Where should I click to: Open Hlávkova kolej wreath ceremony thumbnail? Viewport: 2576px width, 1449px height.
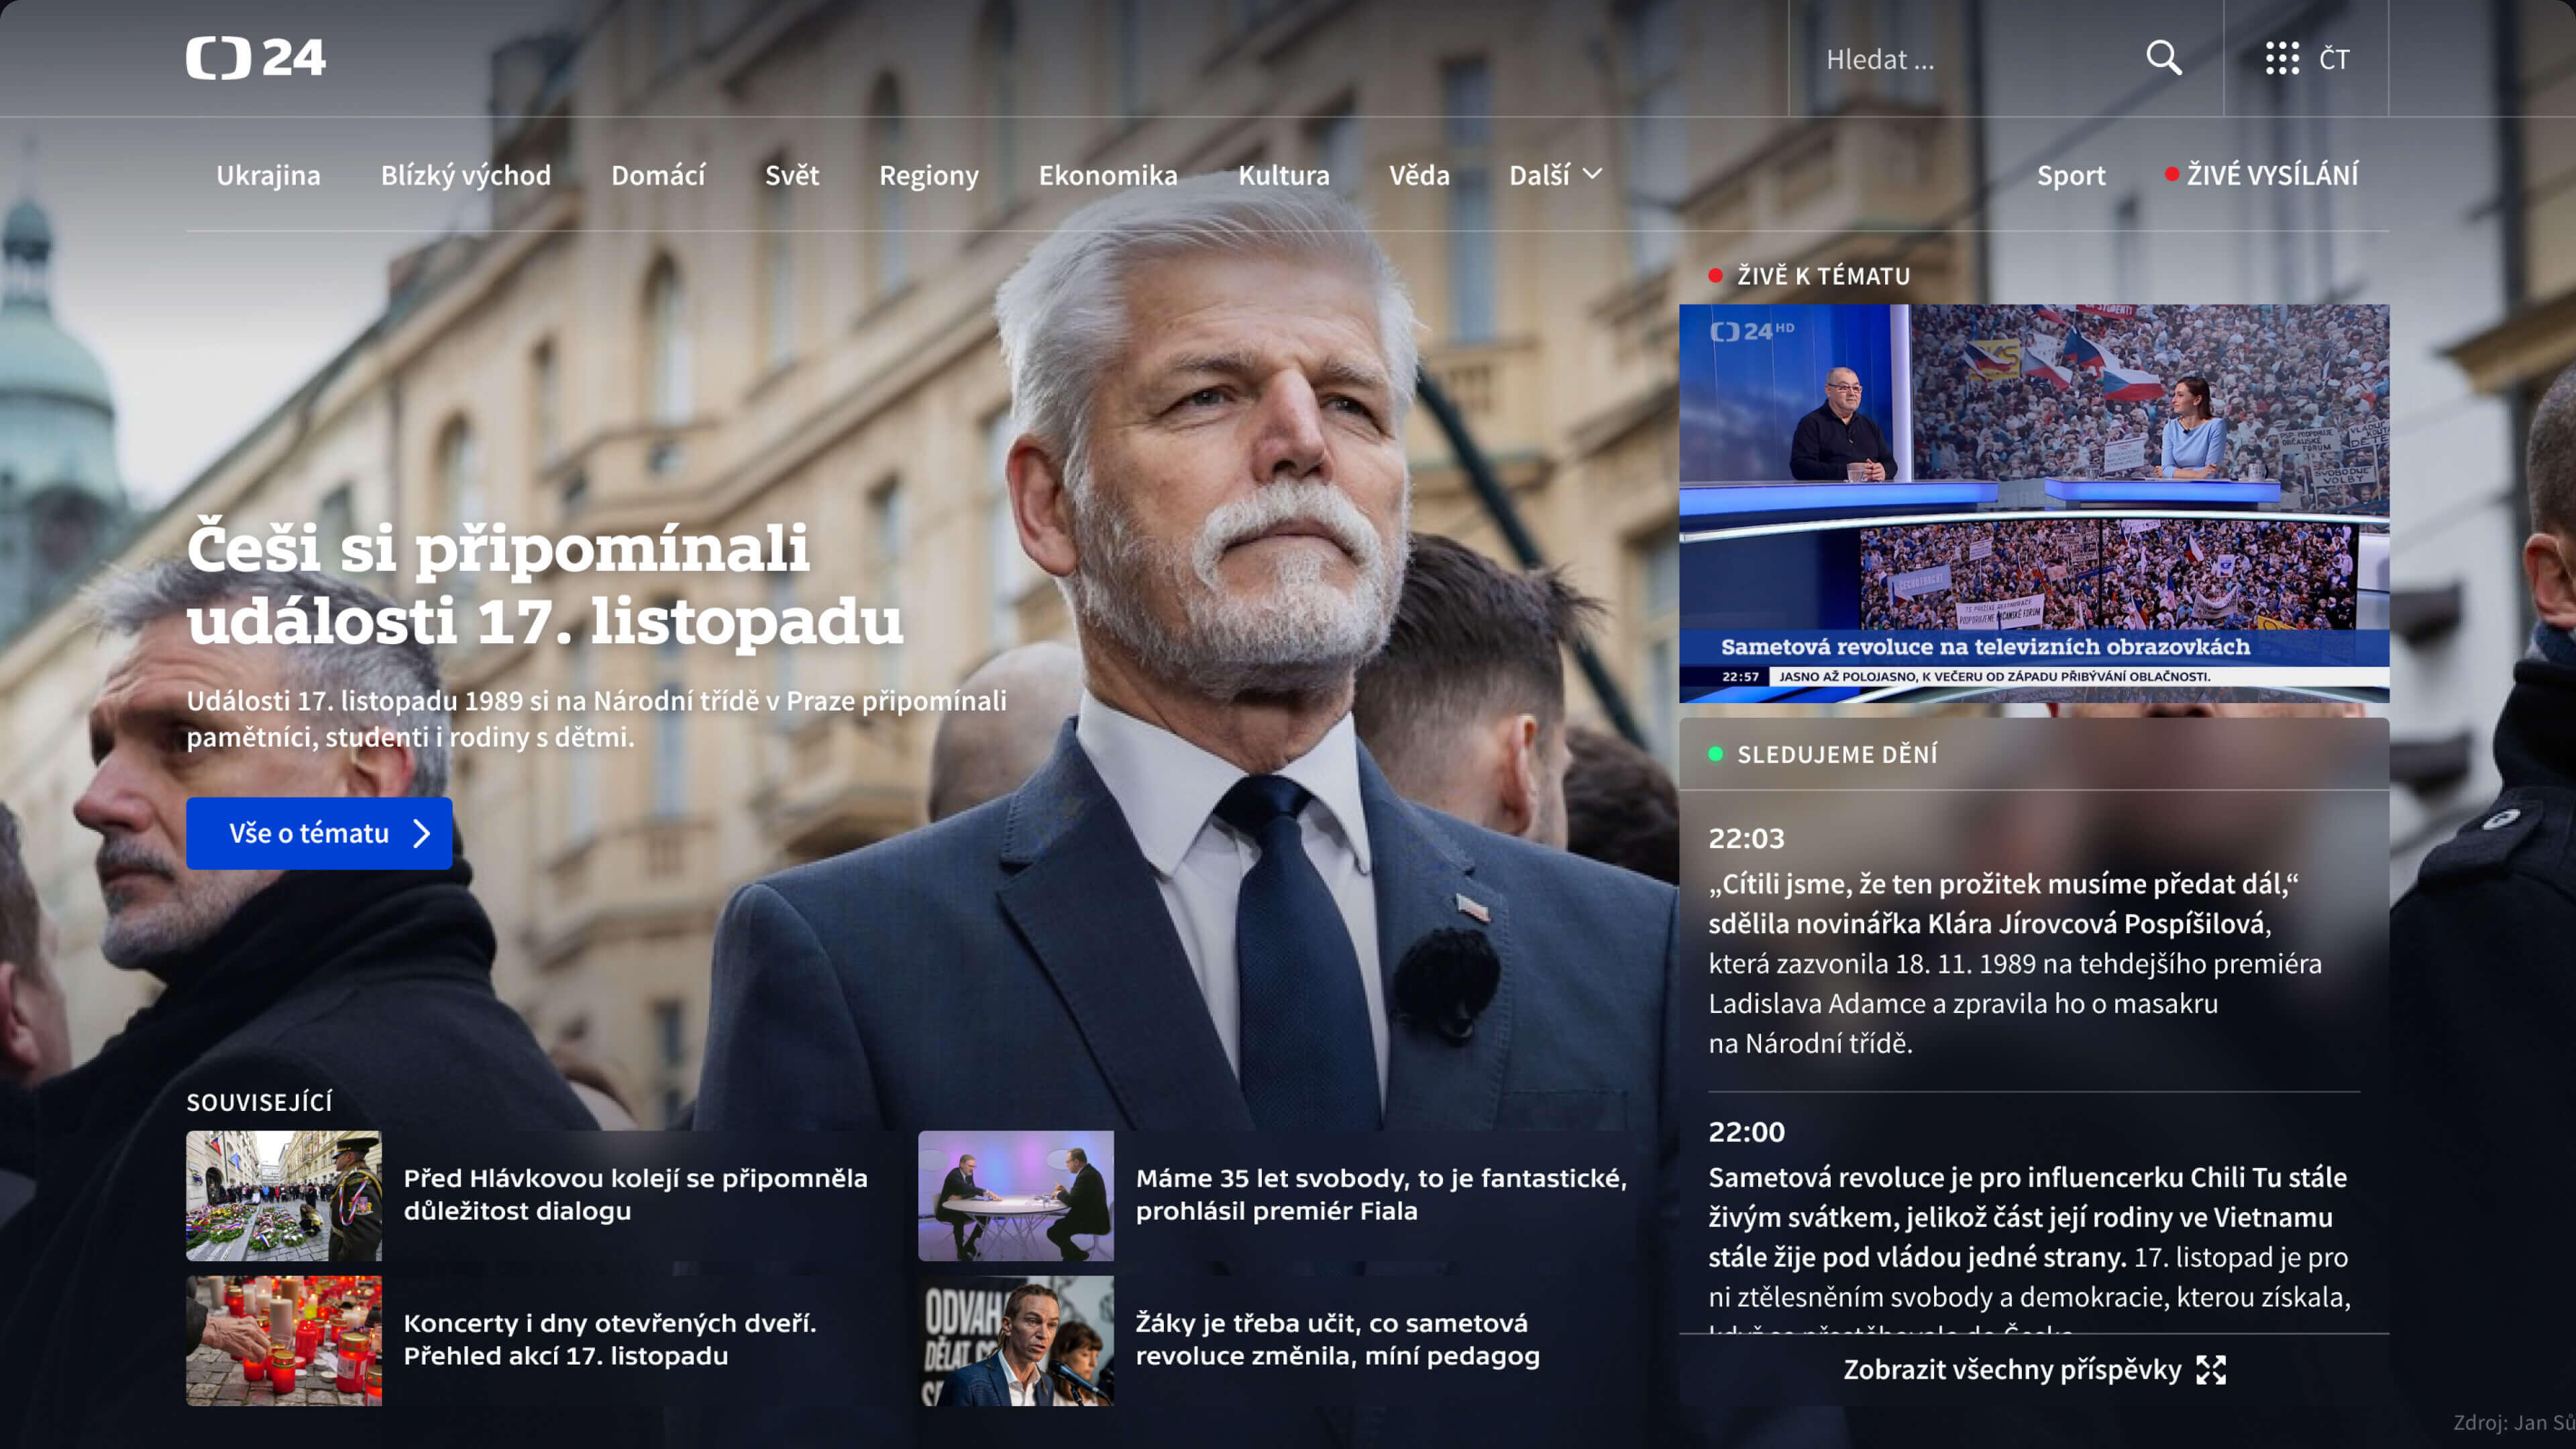[x=284, y=1195]
